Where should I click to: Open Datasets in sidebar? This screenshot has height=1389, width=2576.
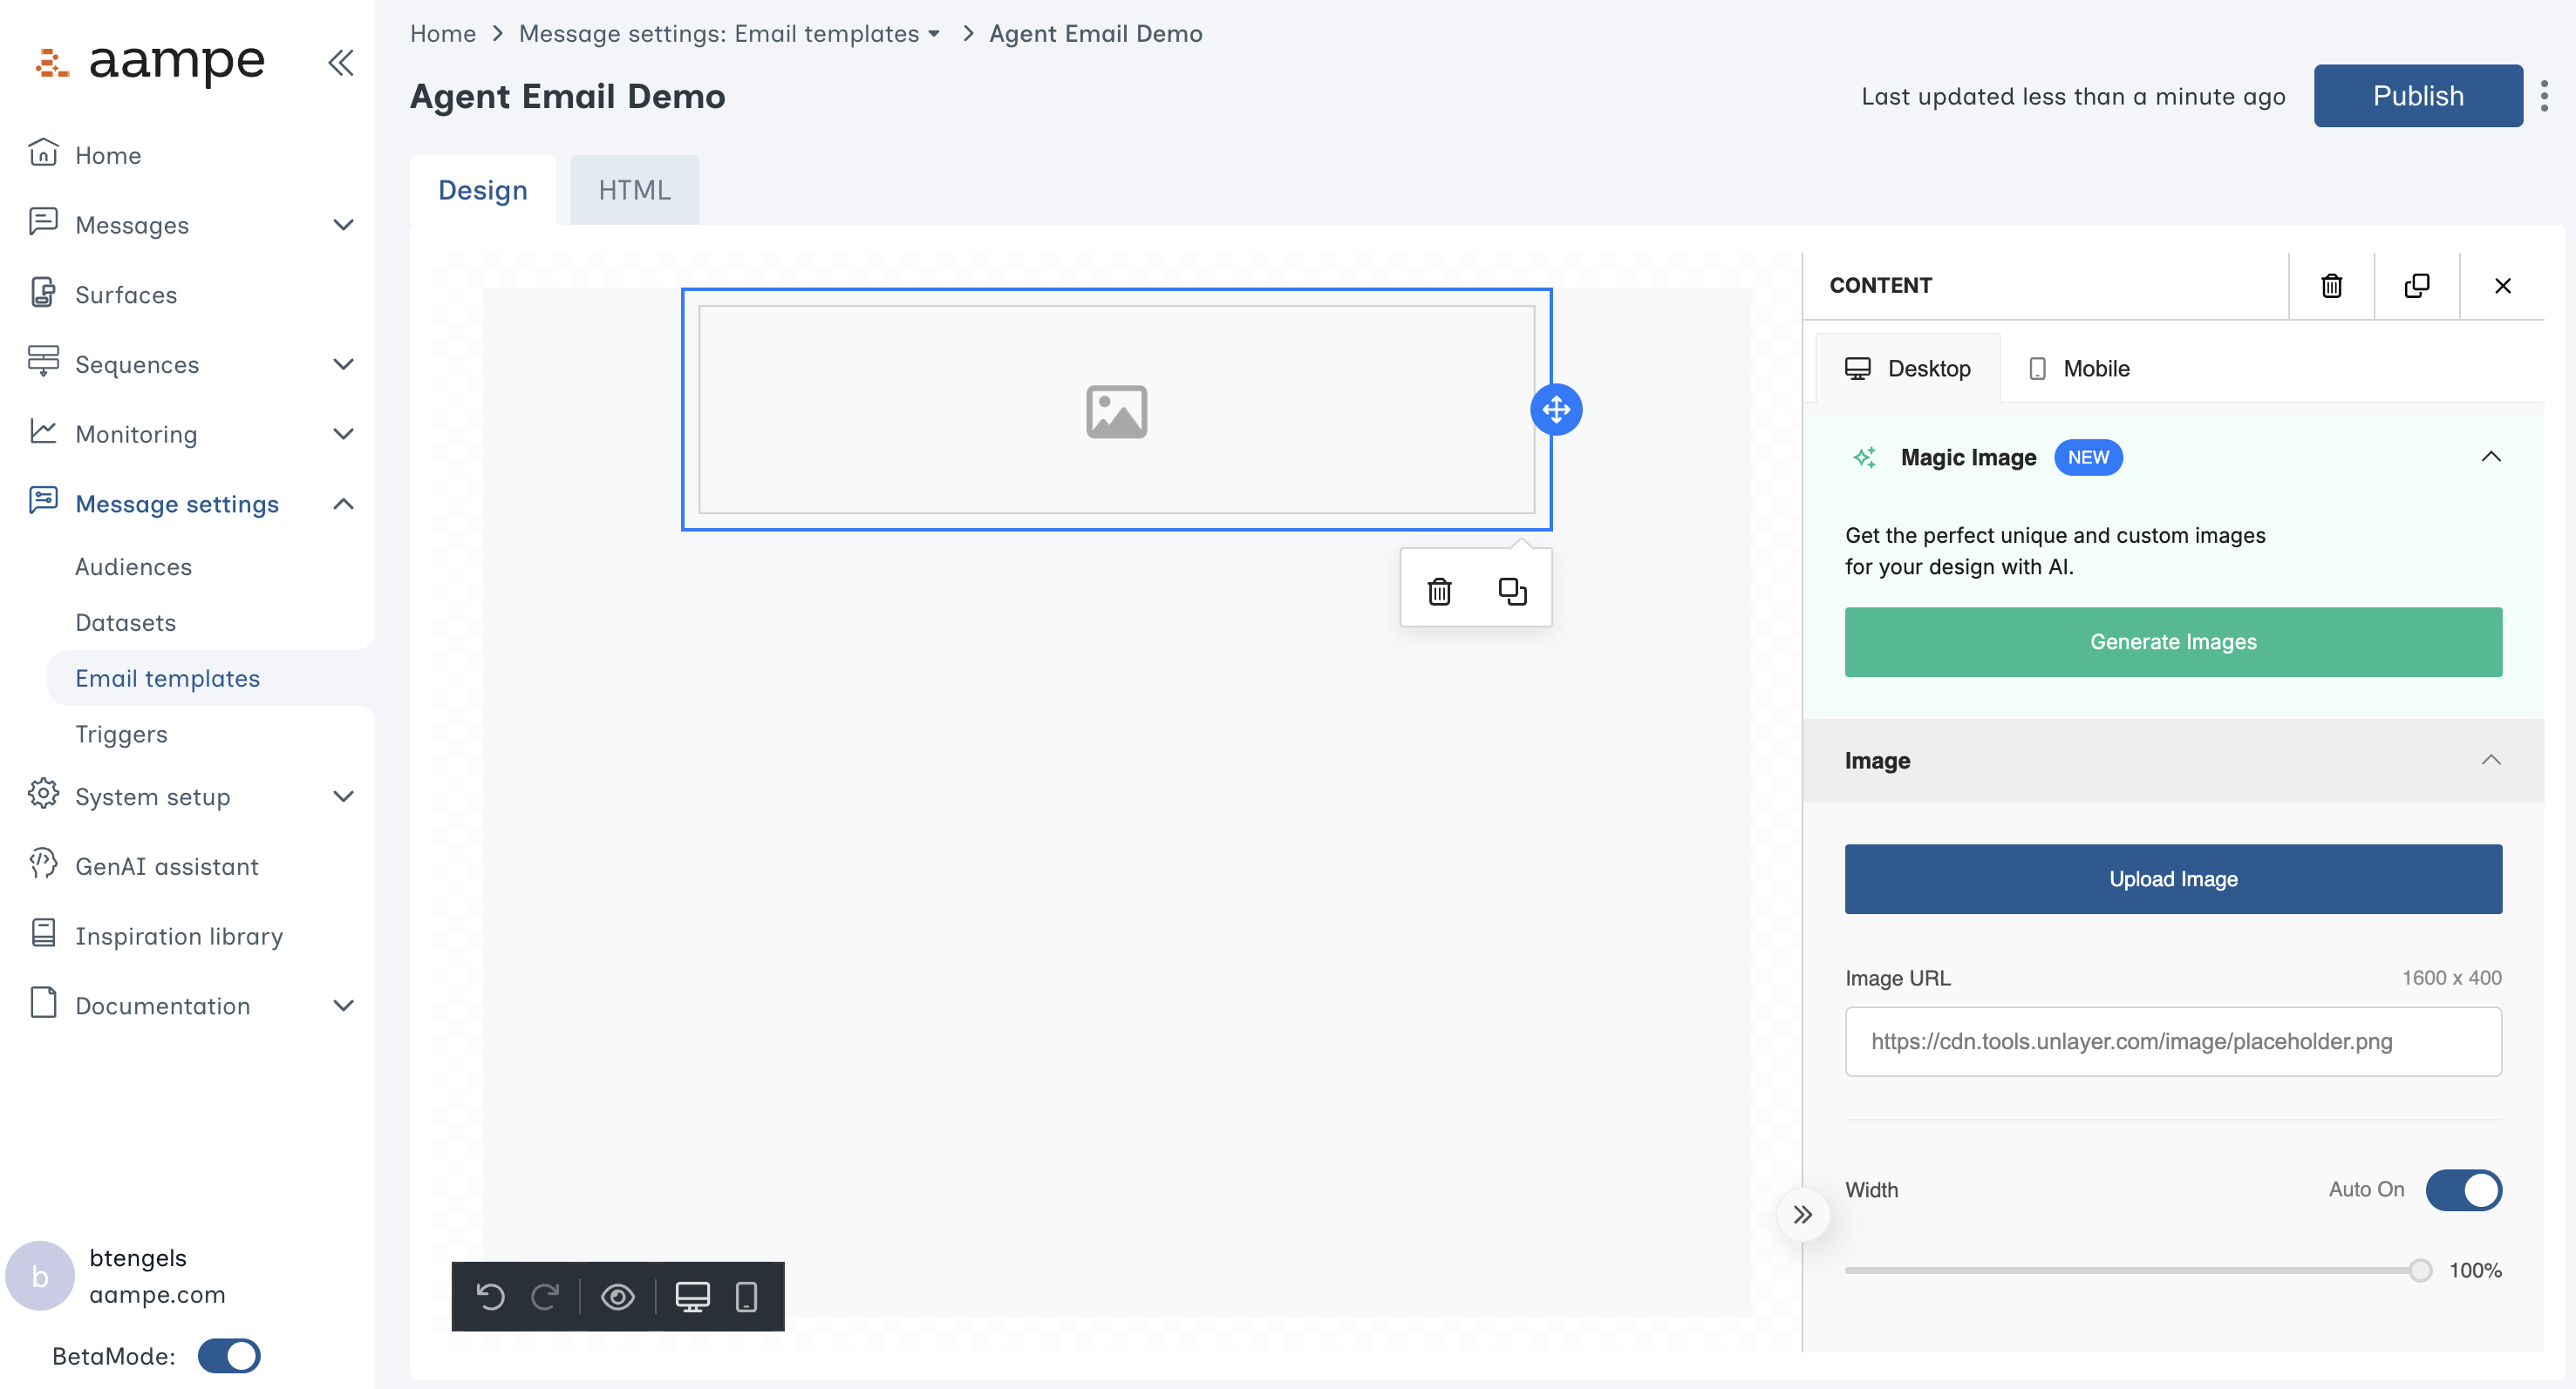[x=125, y=622]
